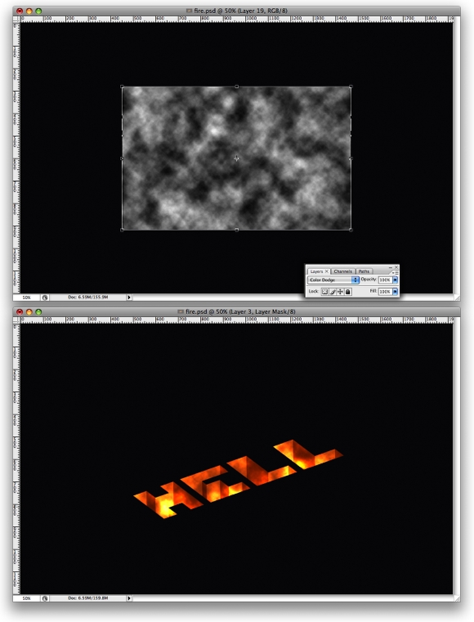The width and height of the screenshot is (474, 622).
Task: Click top-left transform corner handle
Action: click(122, 87)
